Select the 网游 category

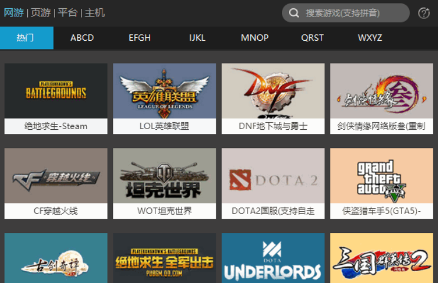(x=14, y=12)
